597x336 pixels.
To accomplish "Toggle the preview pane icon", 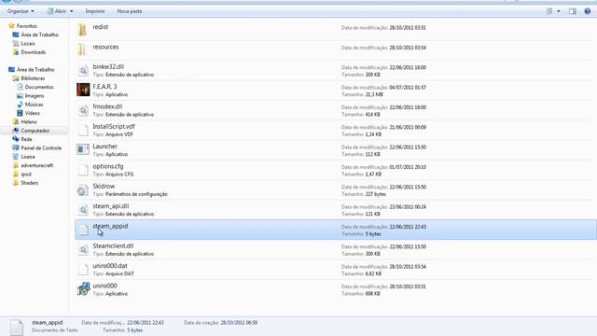I will 572,11.
